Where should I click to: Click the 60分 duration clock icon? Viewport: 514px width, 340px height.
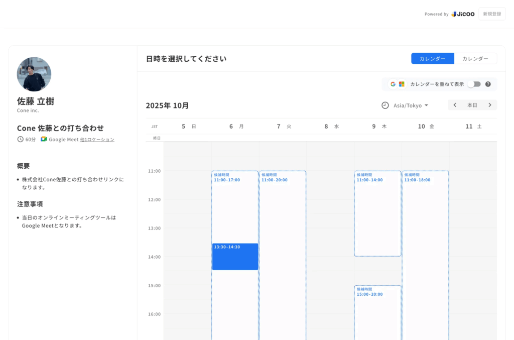pos(21,139)
